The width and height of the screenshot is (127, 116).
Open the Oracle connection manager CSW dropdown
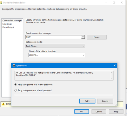click(83, 37)
